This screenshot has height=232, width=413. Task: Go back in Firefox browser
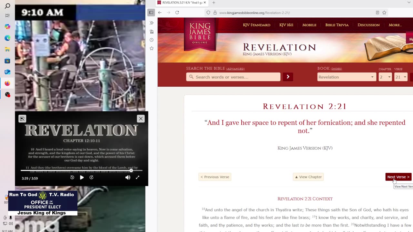[160, 13]
